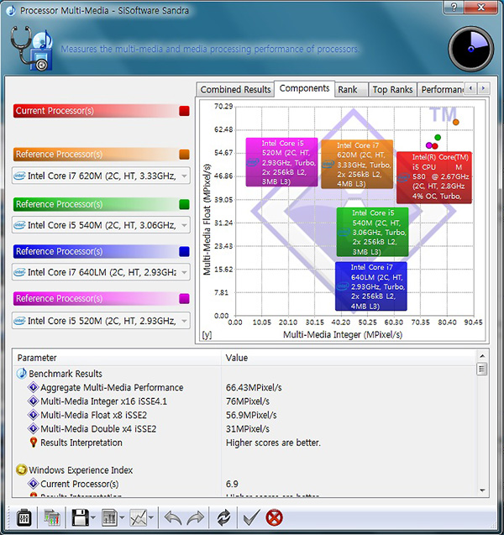
Task: Open the Core i7 620M processor dropdown
Action: (101, 176)
